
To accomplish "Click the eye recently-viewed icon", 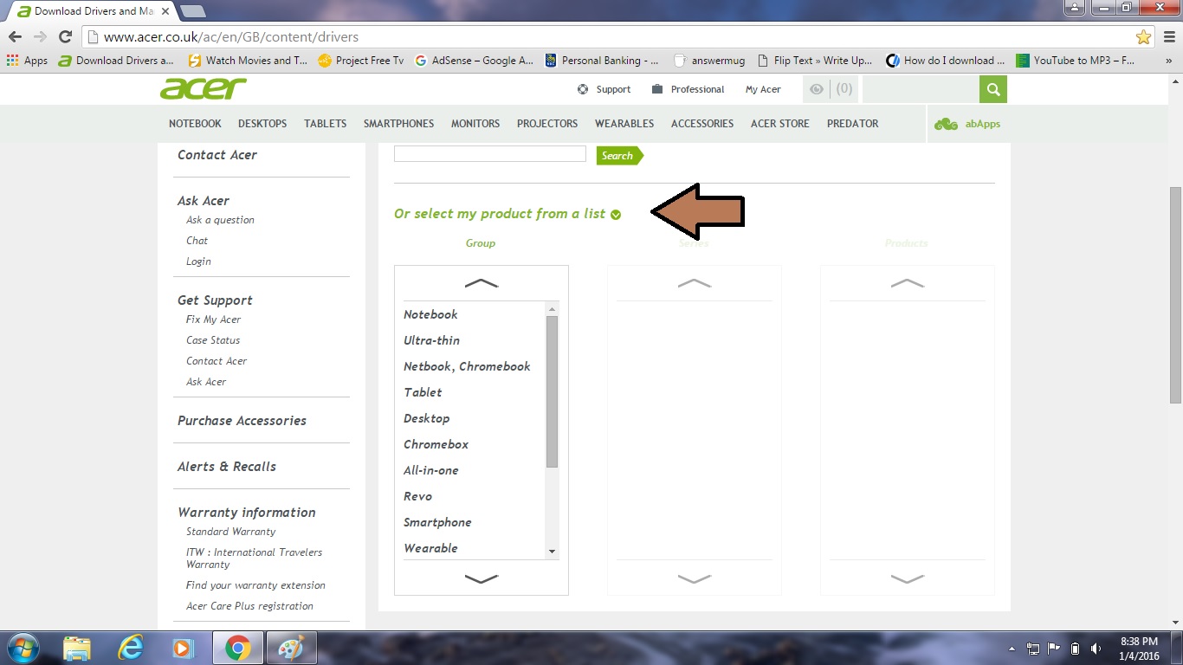I will pyautogui.click(x=816, y=89).
